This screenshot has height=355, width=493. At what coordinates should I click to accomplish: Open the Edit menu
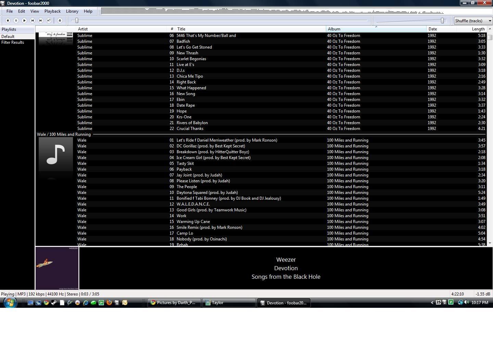point(22,11)
